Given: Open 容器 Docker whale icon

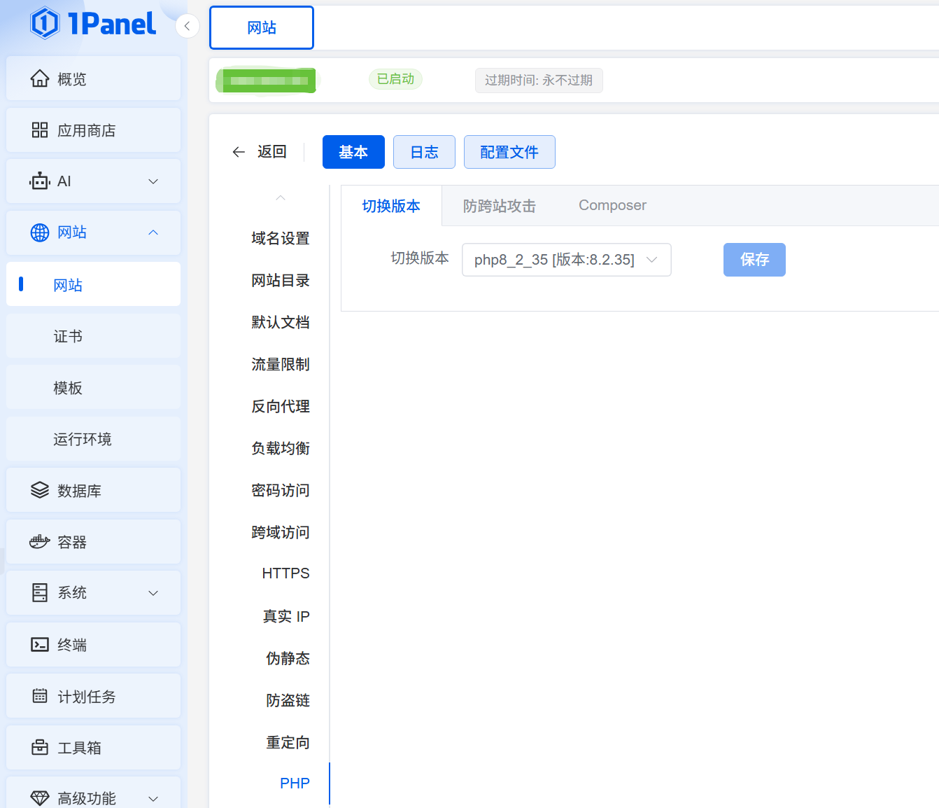Looking at the screenshot, I should point(40,542).
